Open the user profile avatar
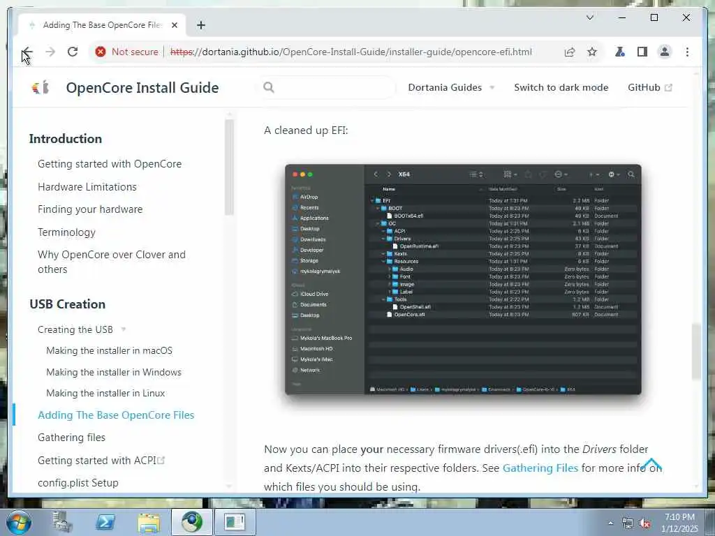The image size is (715, 536). pyautogui.click(x=665, y=52)
